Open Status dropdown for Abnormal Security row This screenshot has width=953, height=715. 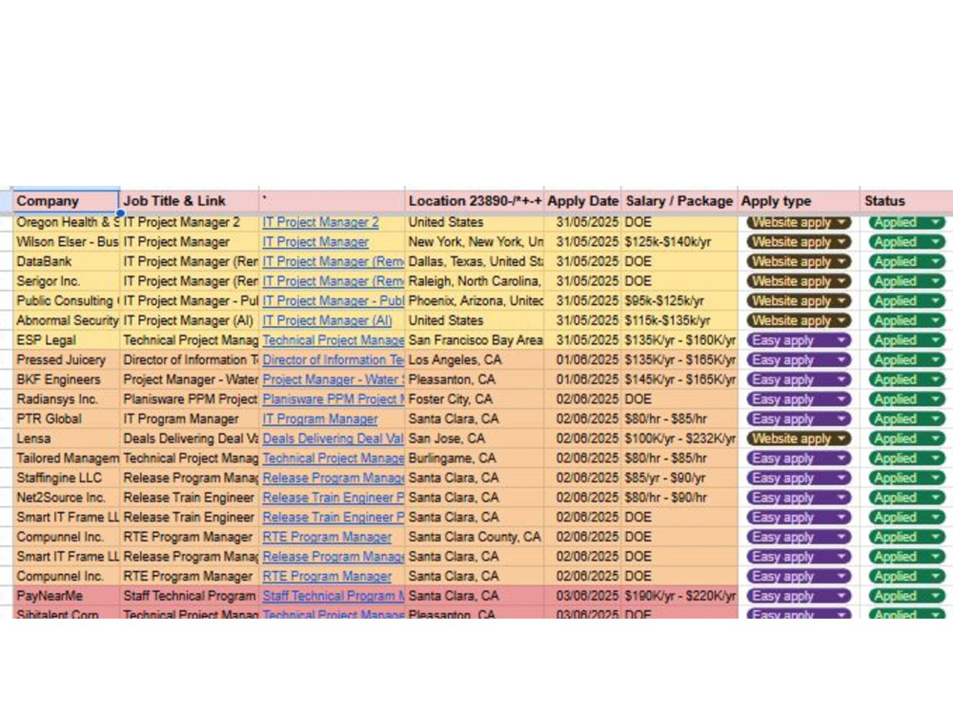907,320
